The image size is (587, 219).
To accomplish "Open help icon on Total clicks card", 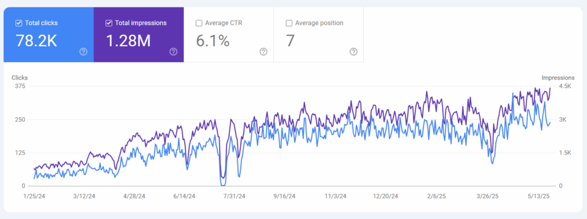I will click(x=84, y=52).
